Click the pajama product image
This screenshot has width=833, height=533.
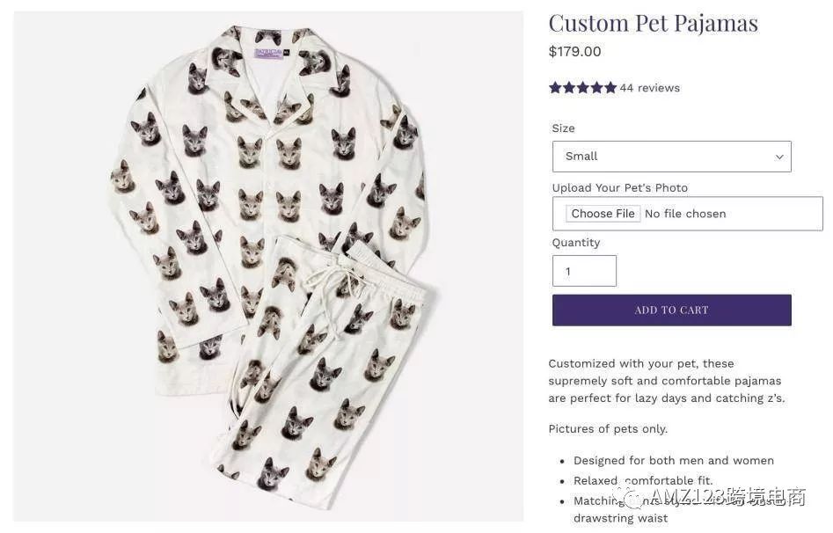point(268,264)
